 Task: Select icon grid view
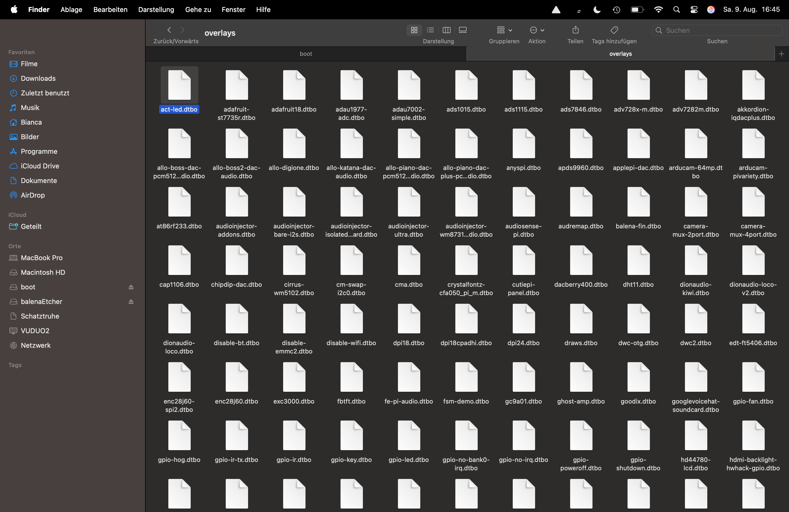pyautogui.click(x=414, y=30)
